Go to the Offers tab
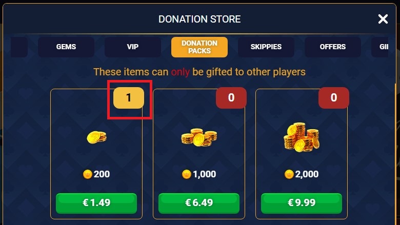This screenshot has height=225, width=400. tap(333, 47)
